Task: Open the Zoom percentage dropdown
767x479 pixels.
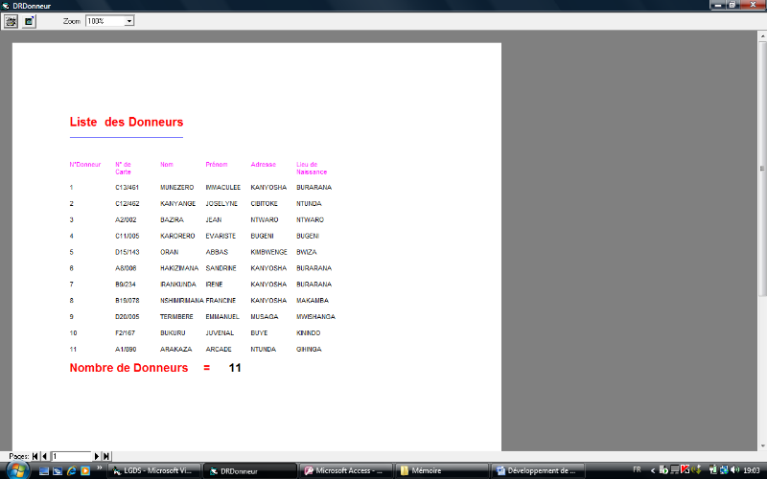Action: [x=129, y=21]
